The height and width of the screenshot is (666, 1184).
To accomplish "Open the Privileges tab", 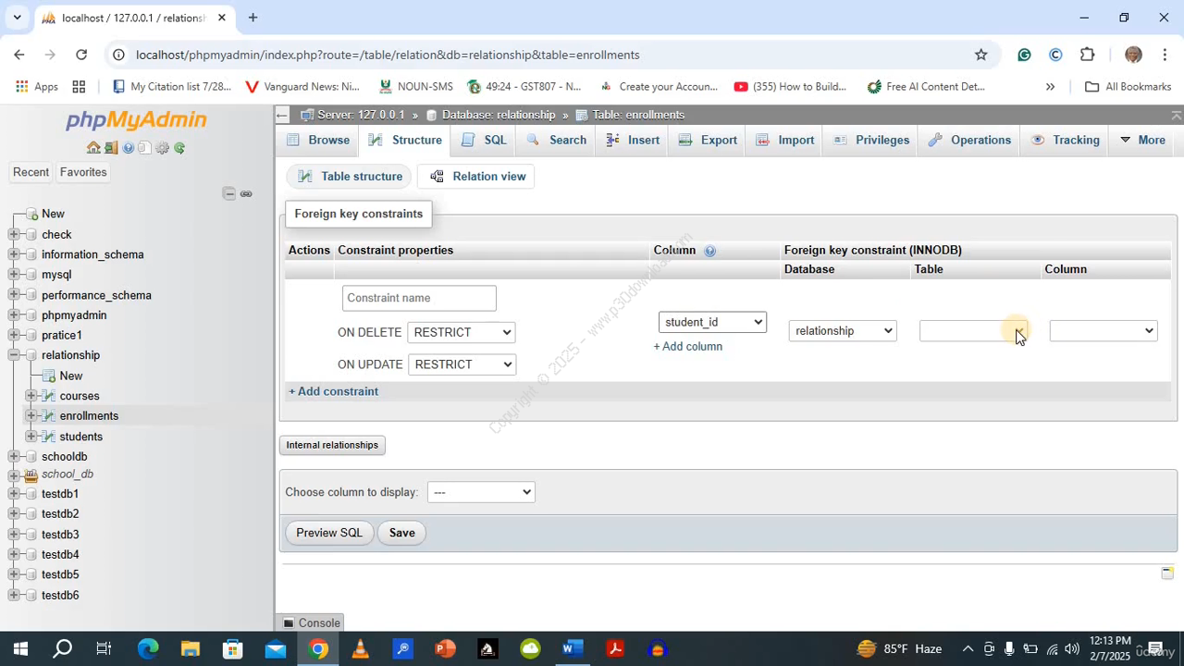I will point(871,140).
